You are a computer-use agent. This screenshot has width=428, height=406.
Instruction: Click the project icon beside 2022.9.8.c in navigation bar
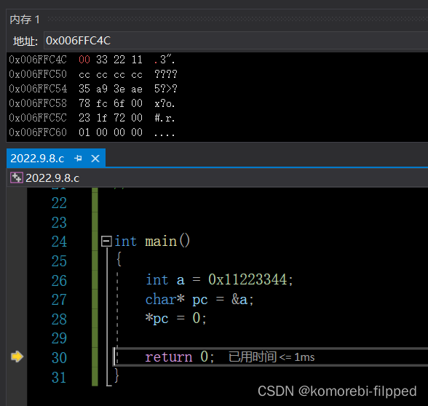tap(16, 178)
